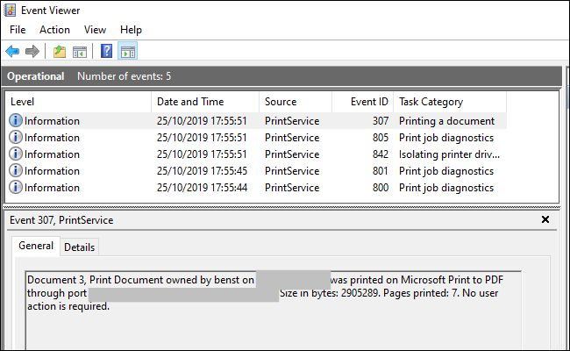This screenshot has height=351, width=570.
Task: Switch to the Details tab
Action: (x=80, y=247)
